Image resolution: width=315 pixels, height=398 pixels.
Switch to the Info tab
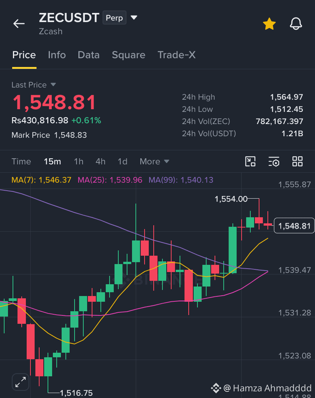(57, 55)
